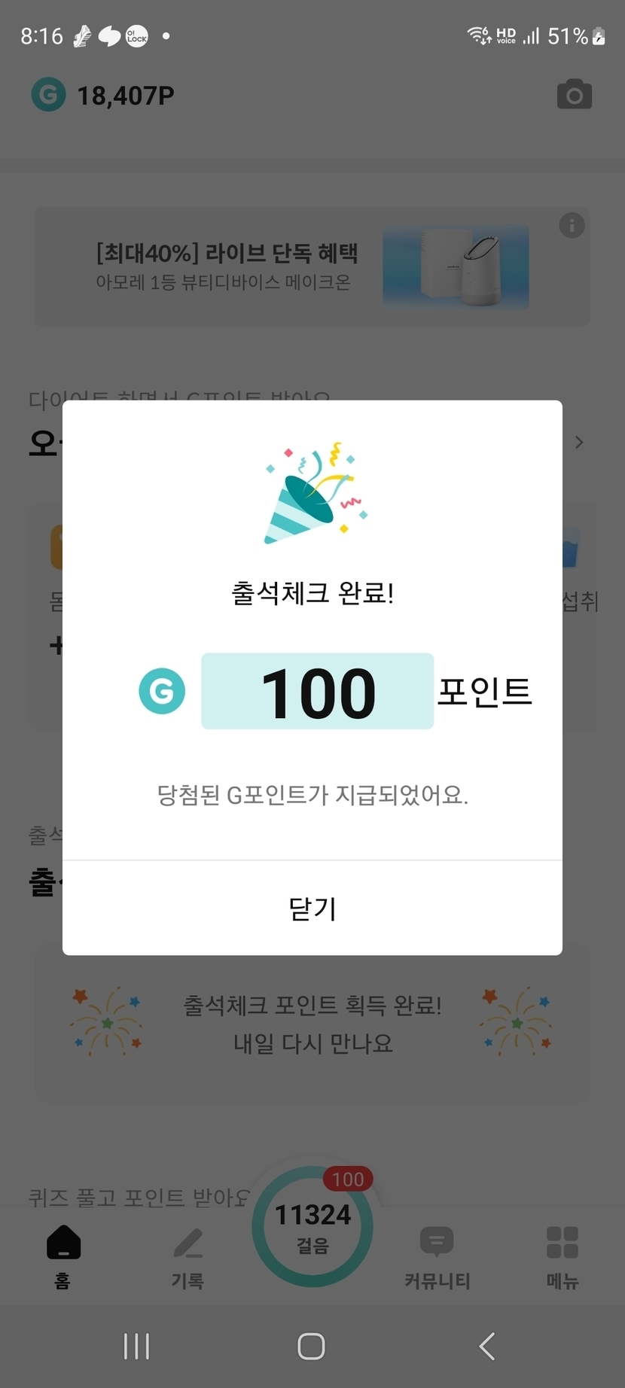The height and width of the screenshot is (1388, 625).
Task: Switch to the 기록 tab
Action: 187,1256
